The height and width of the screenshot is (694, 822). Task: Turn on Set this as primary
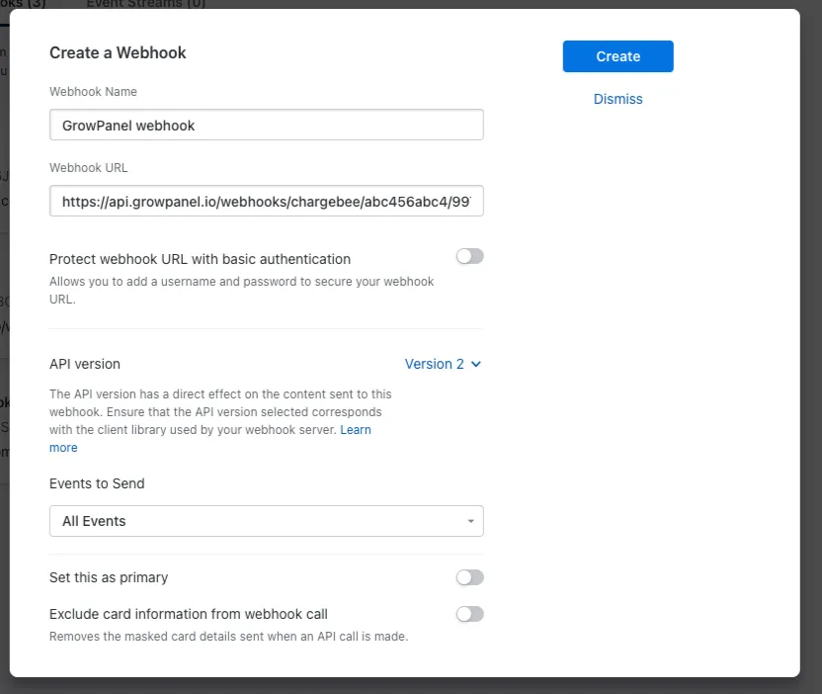[469, 577]
